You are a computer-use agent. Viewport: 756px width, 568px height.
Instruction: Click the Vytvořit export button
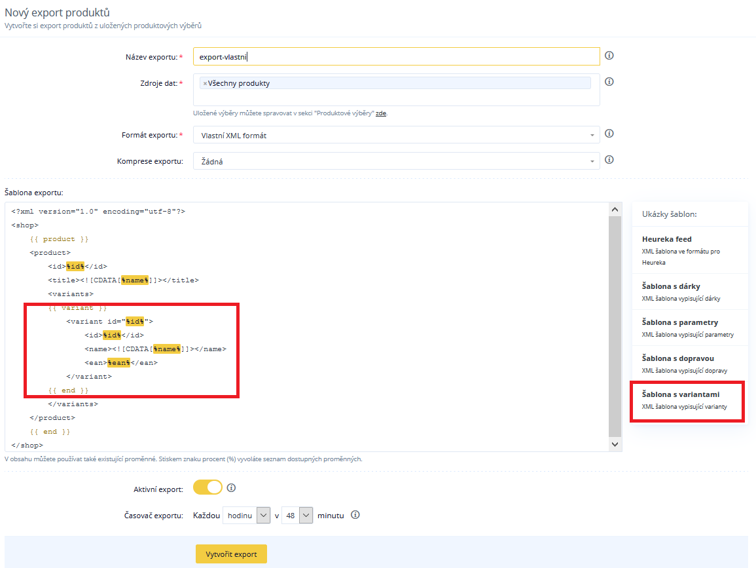pos(231,554)
